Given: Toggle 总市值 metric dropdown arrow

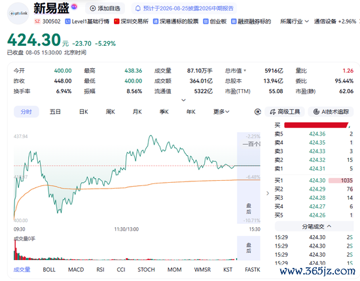Looking at the screenshot, I should coord(245,71).
